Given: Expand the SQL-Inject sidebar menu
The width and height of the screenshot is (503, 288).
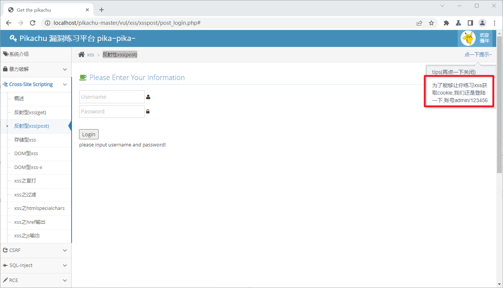Looking at the screenshot, I should pyautogui.click(x=36, y=265).
